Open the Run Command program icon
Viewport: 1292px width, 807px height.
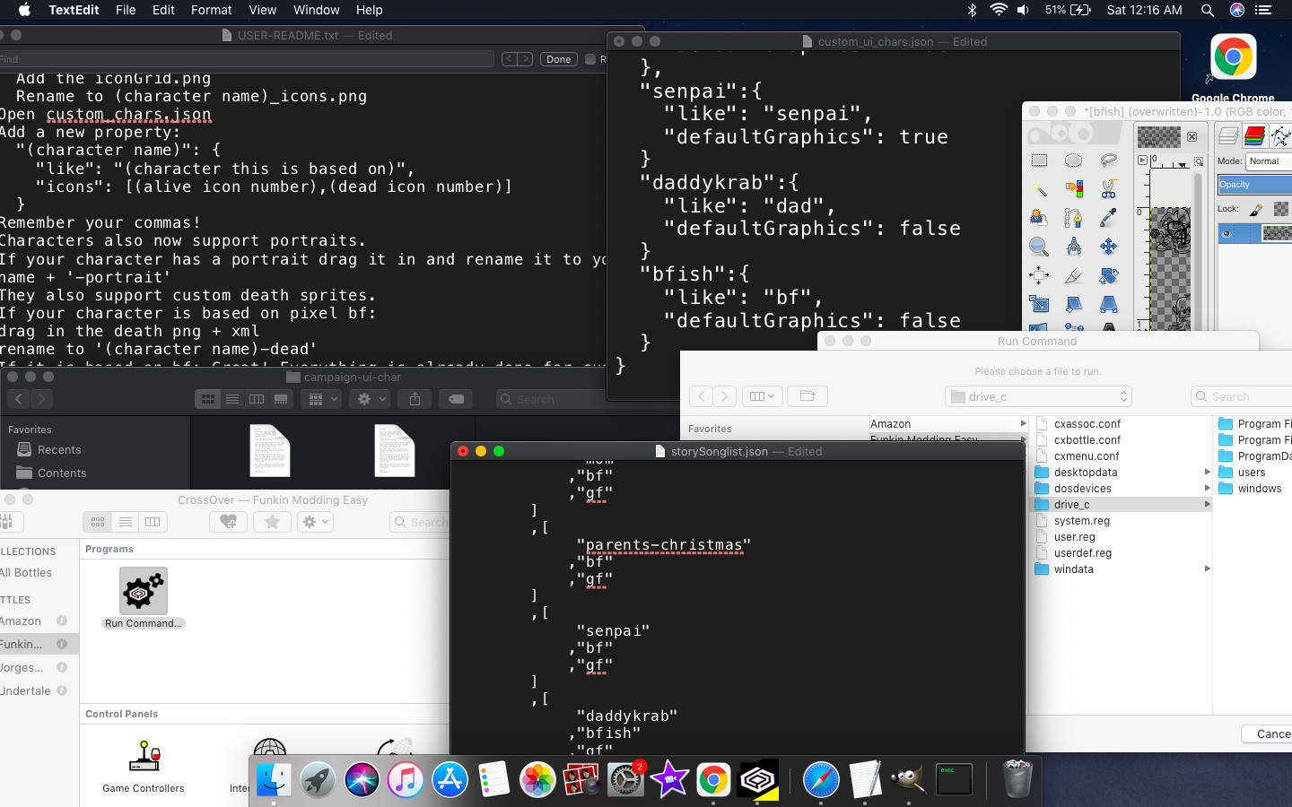click(144, 592)
